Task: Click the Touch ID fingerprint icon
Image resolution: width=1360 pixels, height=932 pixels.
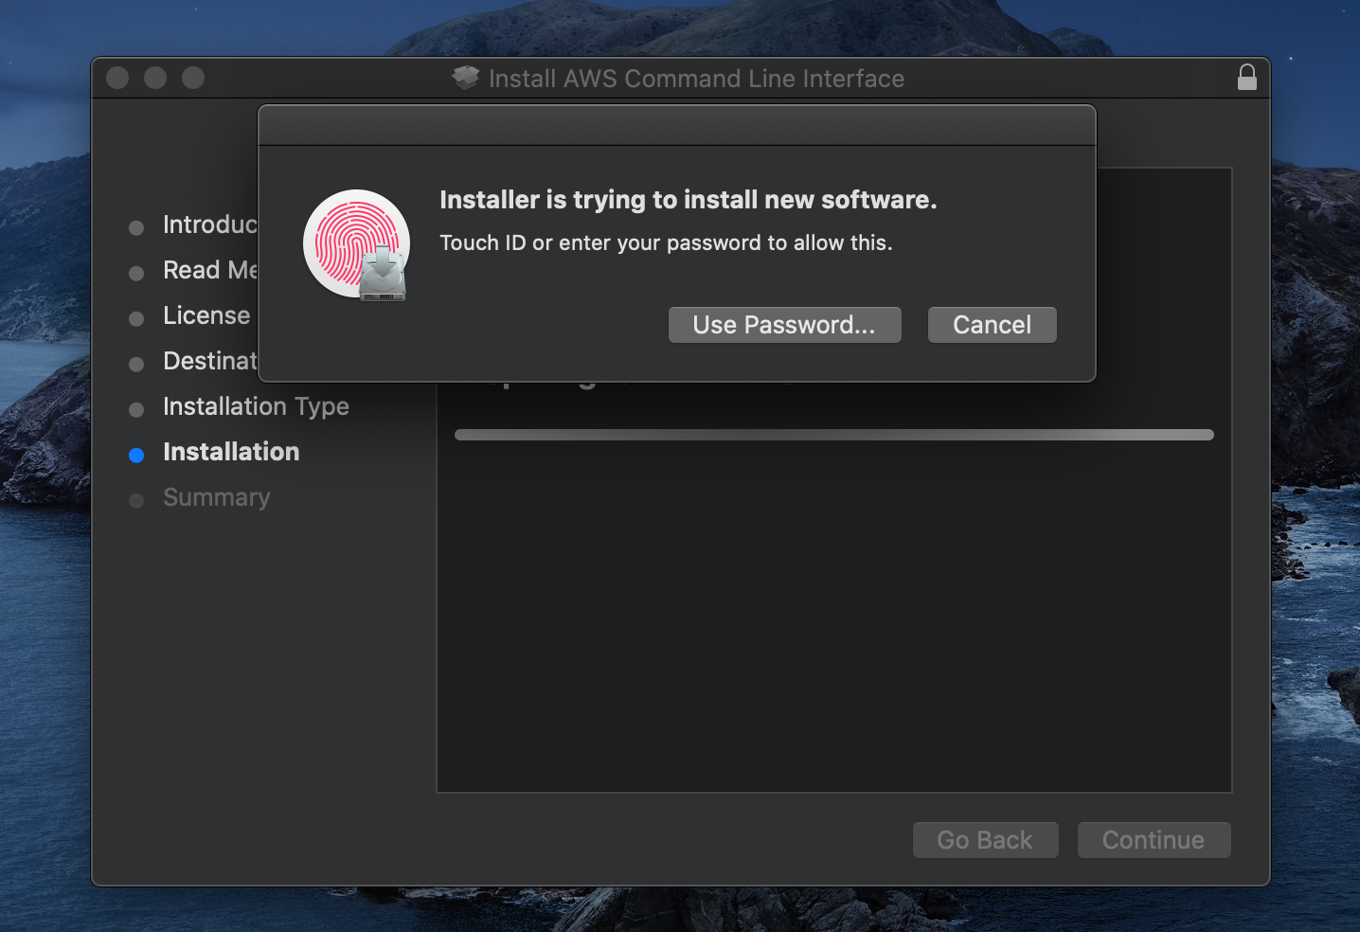Action: coord(356,244)
